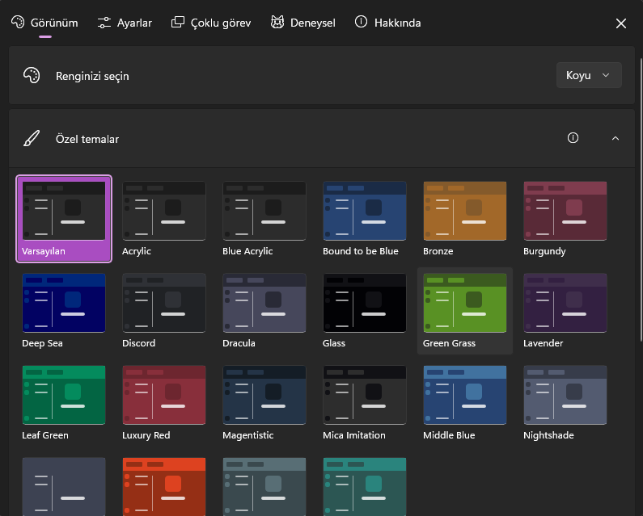Choose the Blue Acrylic theme

(264, 219)
